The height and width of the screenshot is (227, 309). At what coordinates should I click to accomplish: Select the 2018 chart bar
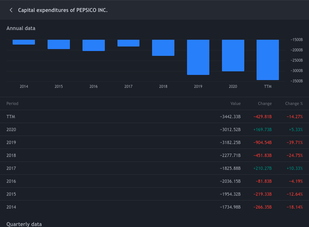coord(163,48)
